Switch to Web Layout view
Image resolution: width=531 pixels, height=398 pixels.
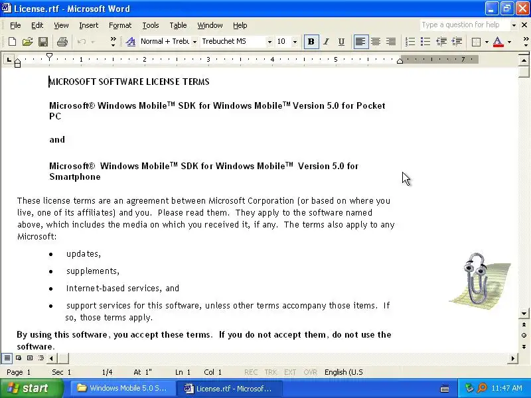[19, 358]
